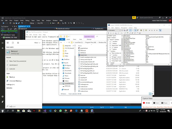Click the Pause button in Capture Video
Viewport: 172px width, 129px height.
coord(164,103)
